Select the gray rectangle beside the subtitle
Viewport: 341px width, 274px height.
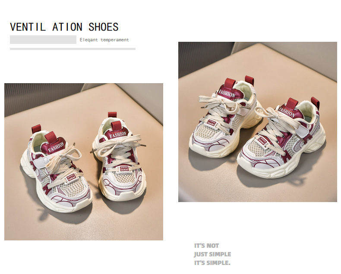[43, 40]
